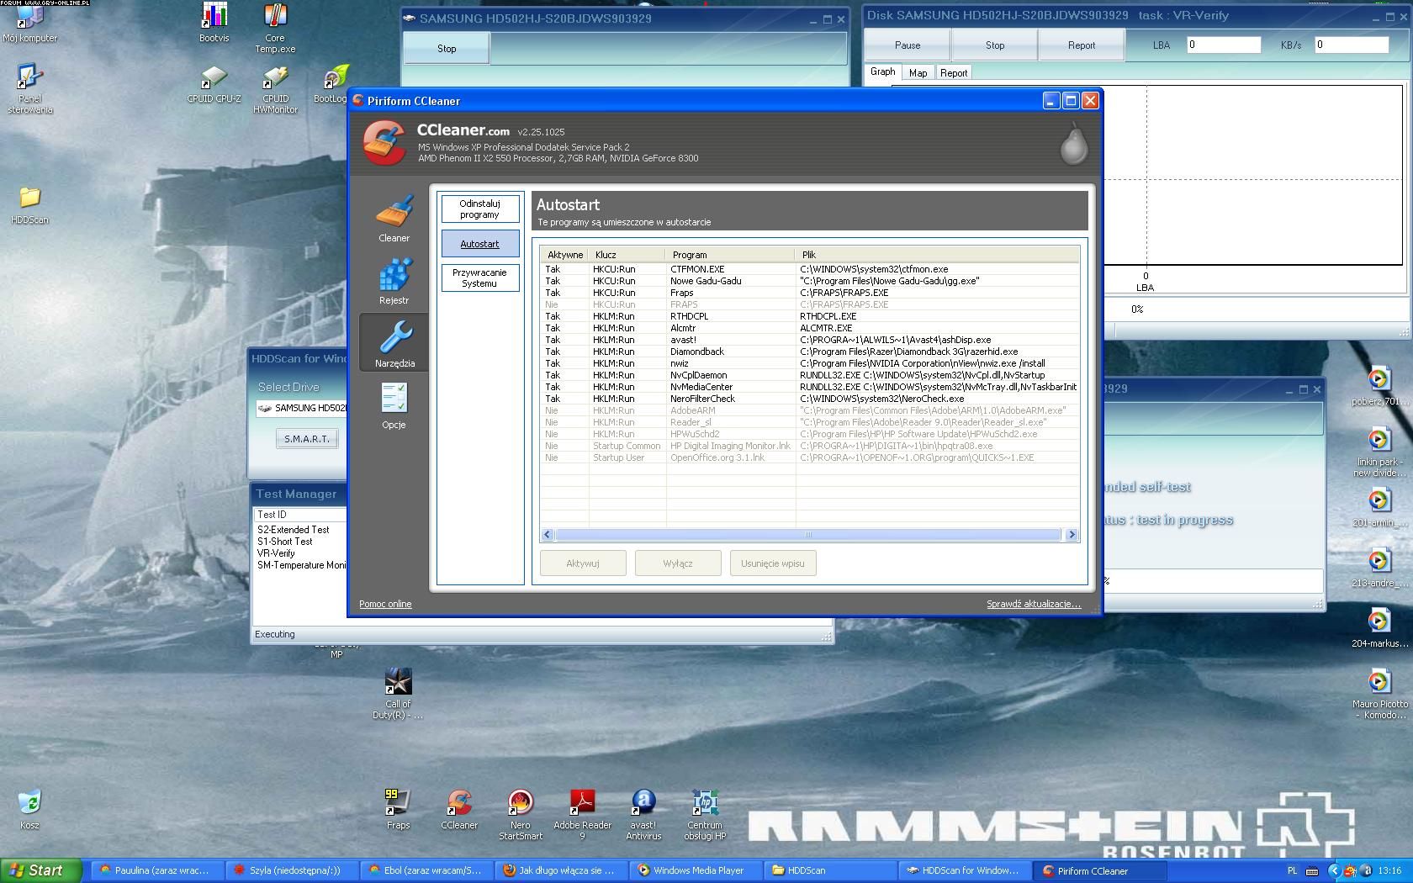The height and width of the screenshot is (883, 1413).
Task: Launch Nero StartSmart shortcut
Action: [521, 815]
